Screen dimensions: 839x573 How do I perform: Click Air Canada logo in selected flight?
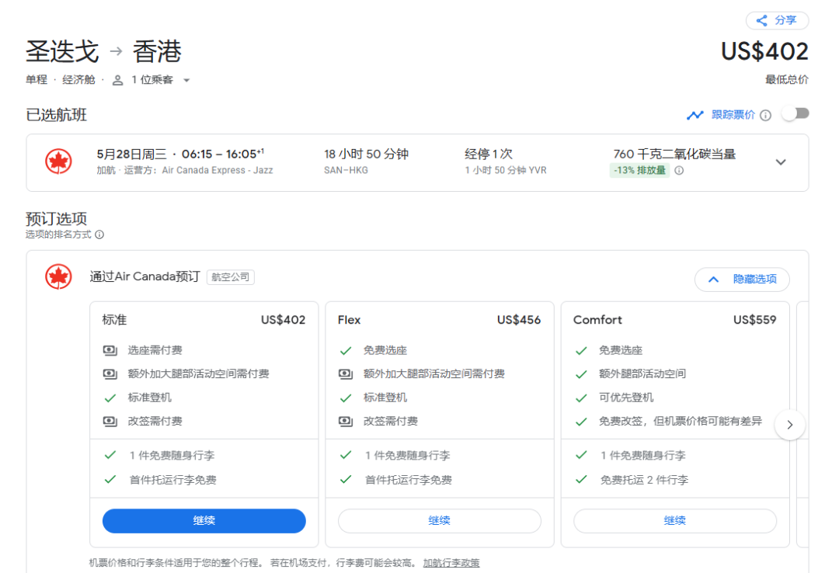click(x=58, y=161)
